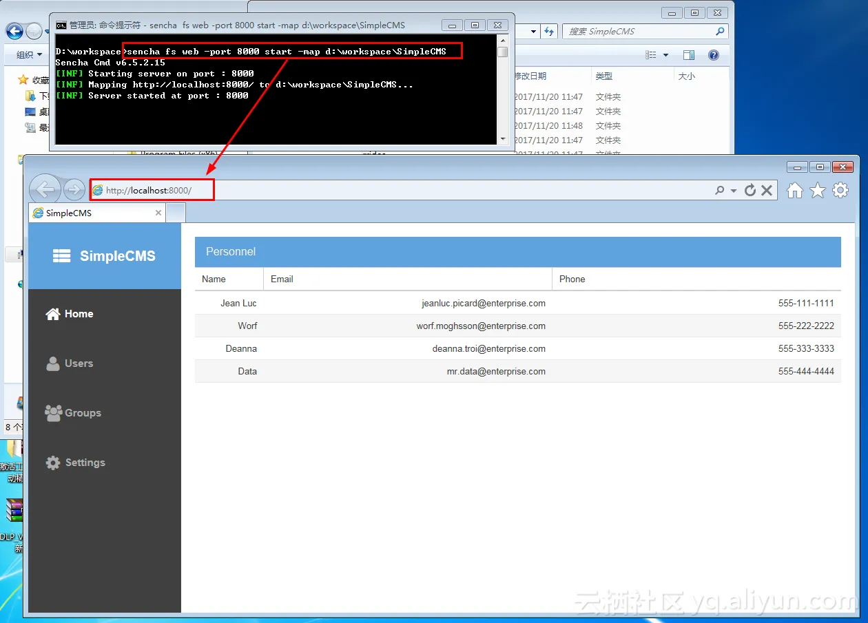Click the command prompt title bar icon
This screenshot has width=868, height=623.
tap(61, 25)
